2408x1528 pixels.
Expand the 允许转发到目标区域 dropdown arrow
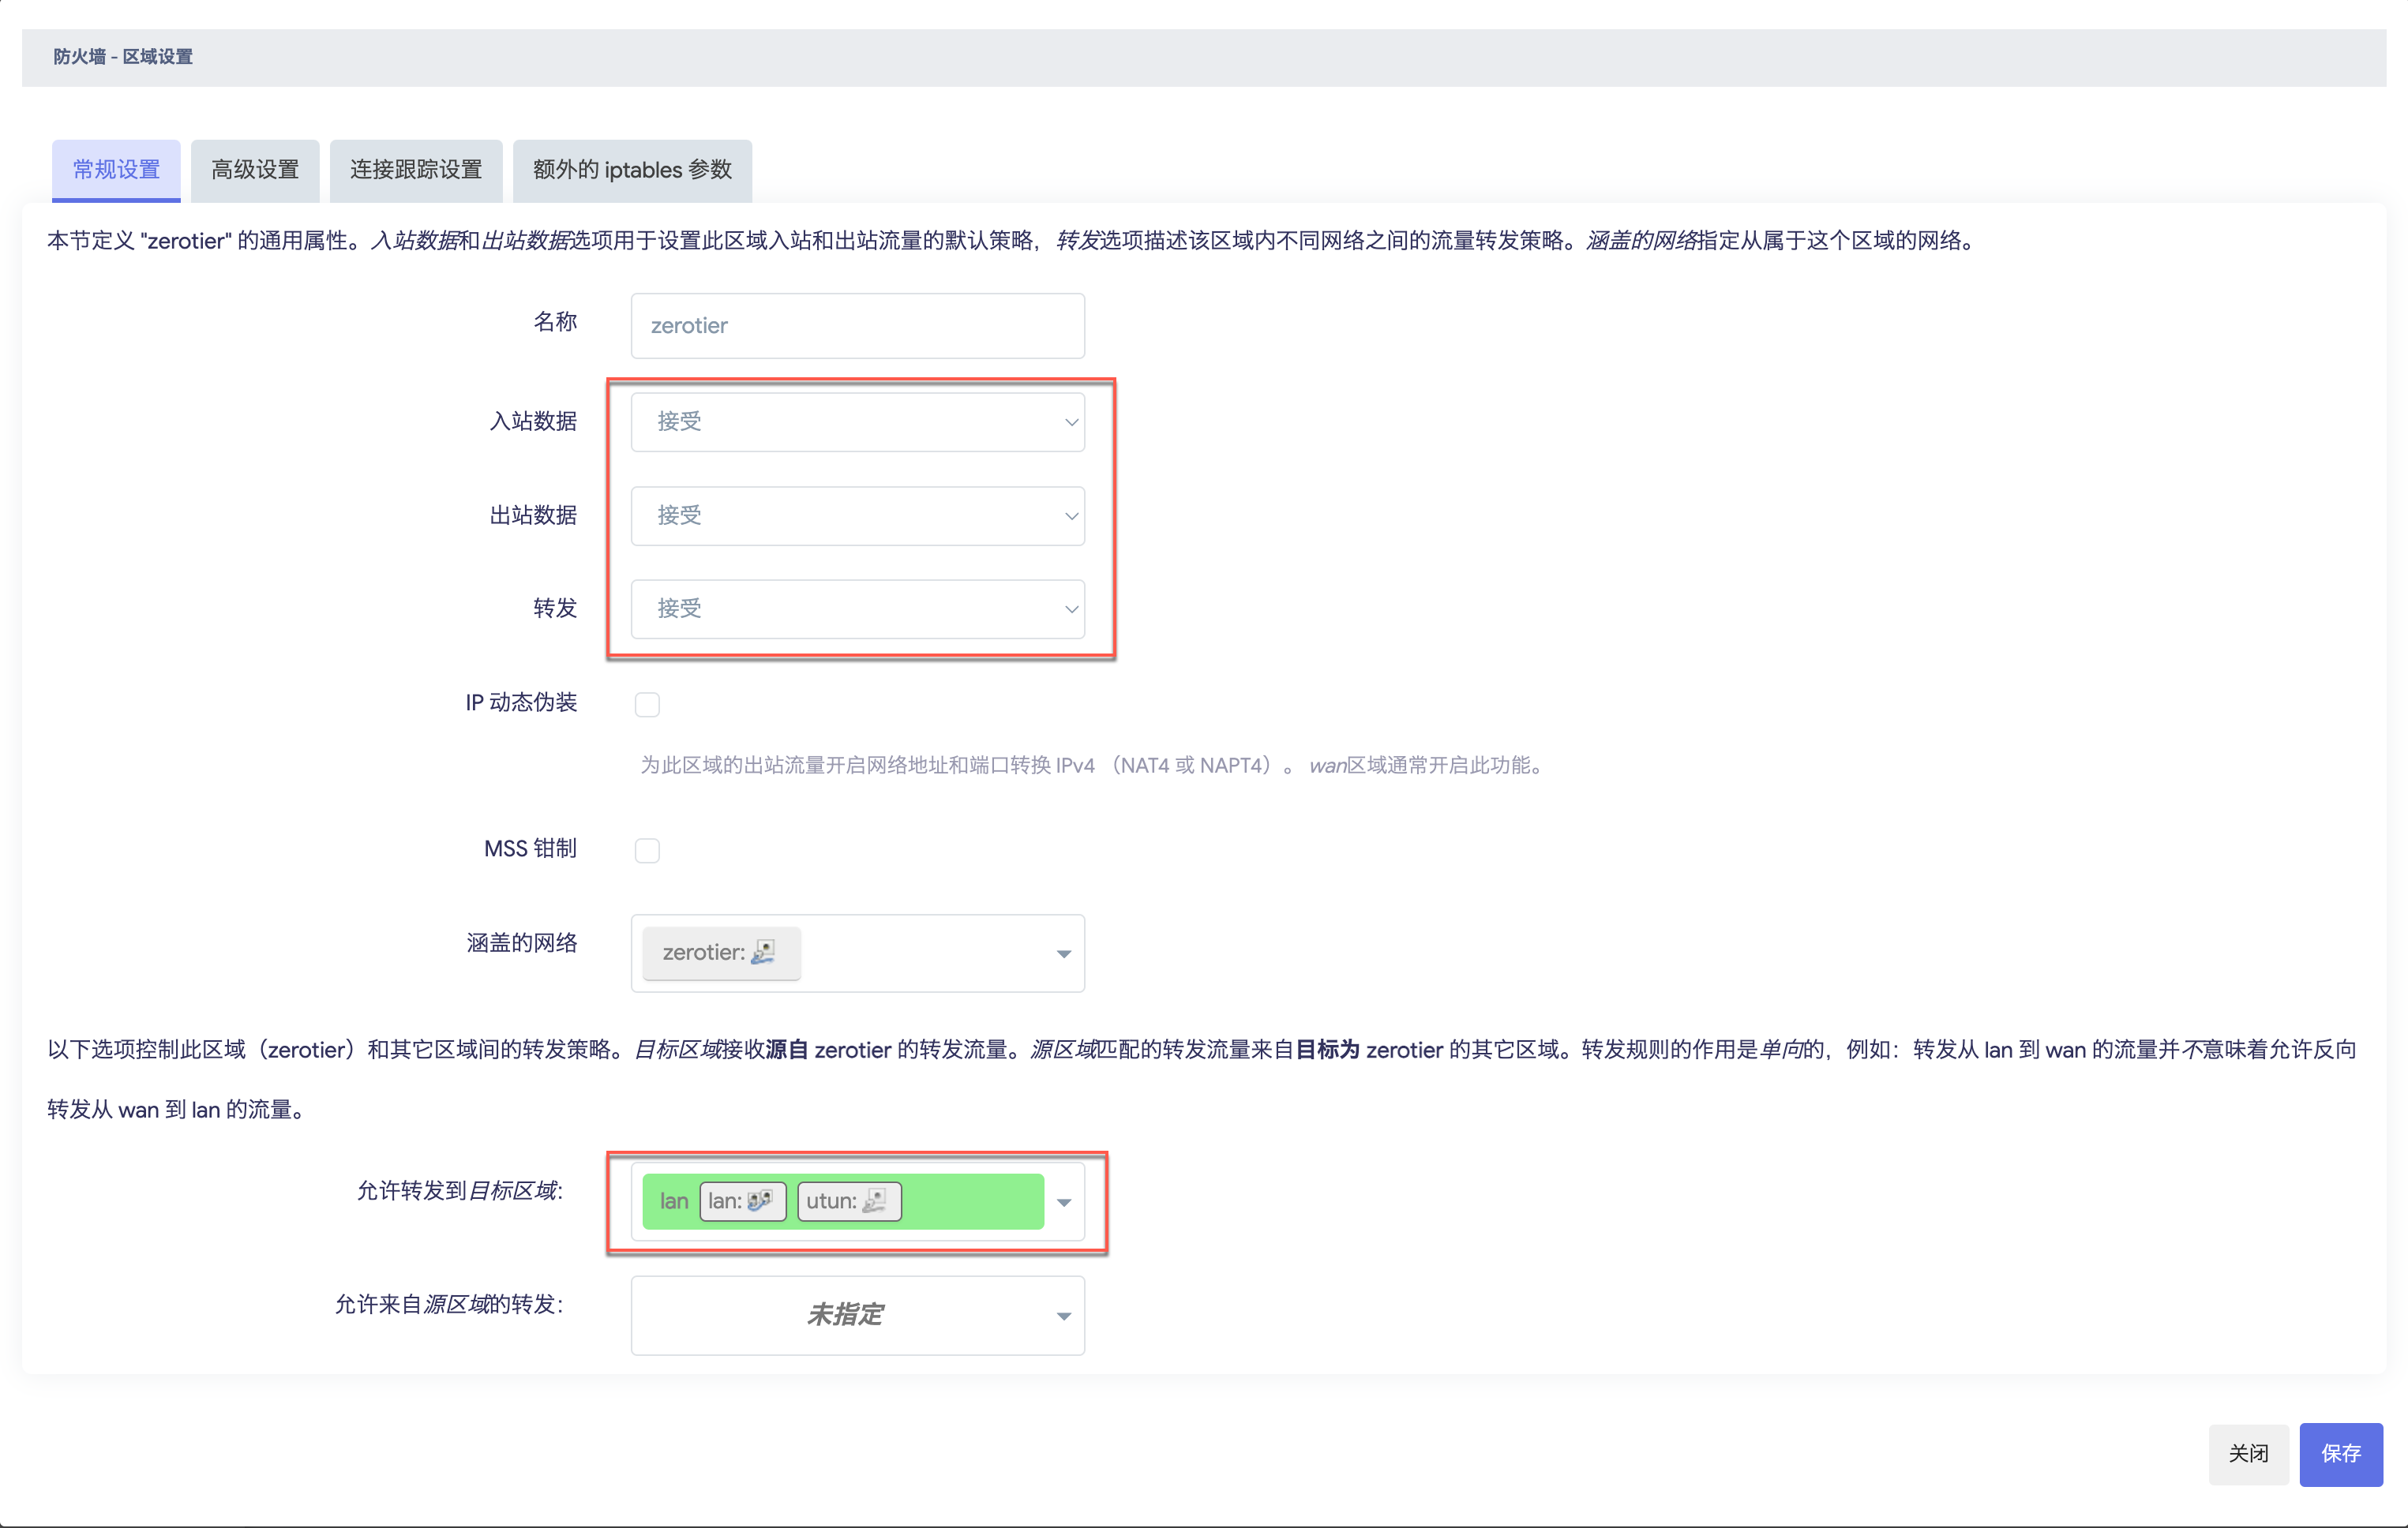click(x=1063, y=1203)
